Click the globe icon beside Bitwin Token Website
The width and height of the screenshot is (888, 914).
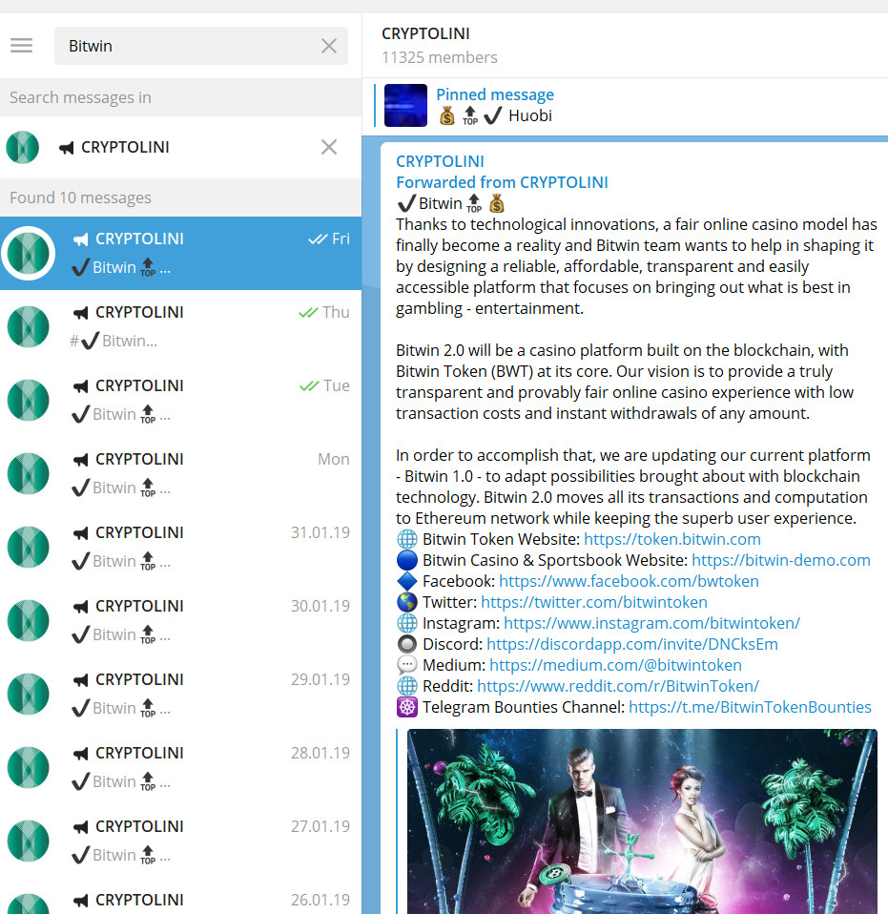point(406,539)
